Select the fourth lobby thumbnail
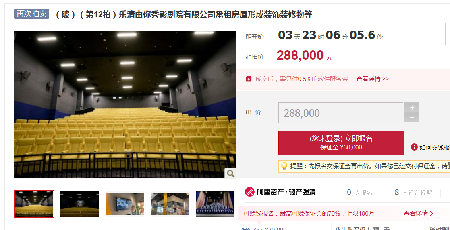The image size is (450, 230). pos(170,204)
